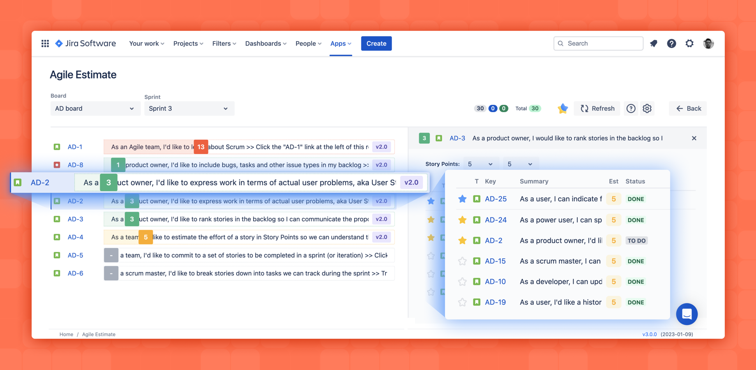Viewport: 756px width, 370px height.
Task: Toggle the star for AD-24
Action: [462, 220]
